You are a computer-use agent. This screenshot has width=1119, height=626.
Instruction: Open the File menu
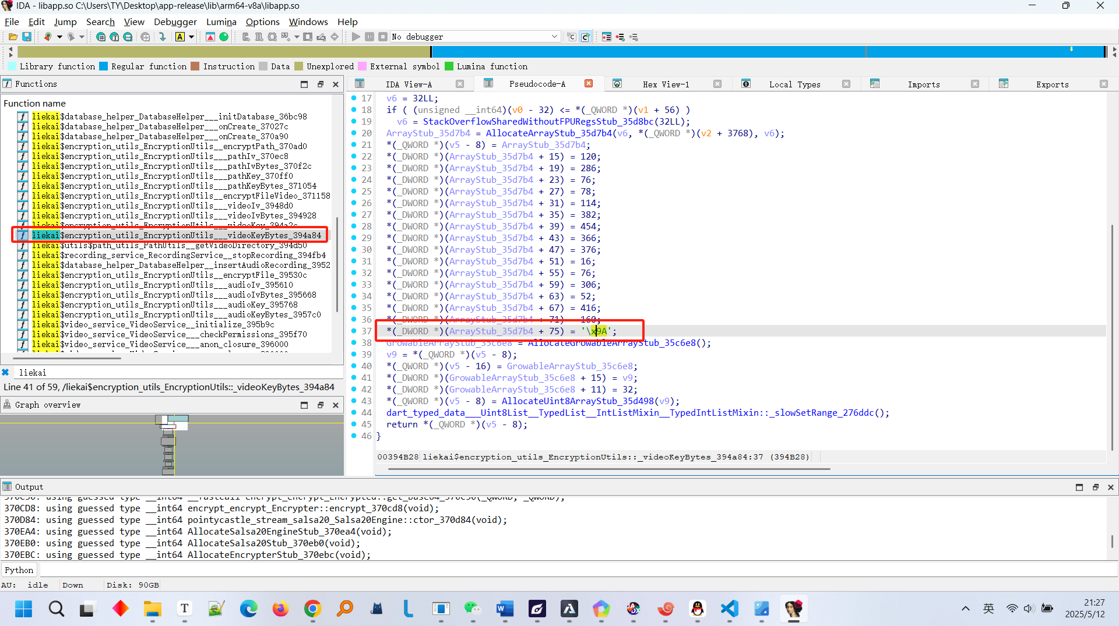[12, 22]
